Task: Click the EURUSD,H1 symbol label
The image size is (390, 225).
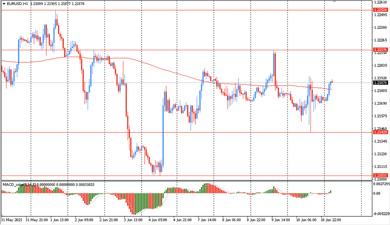Action: [18, 4]
